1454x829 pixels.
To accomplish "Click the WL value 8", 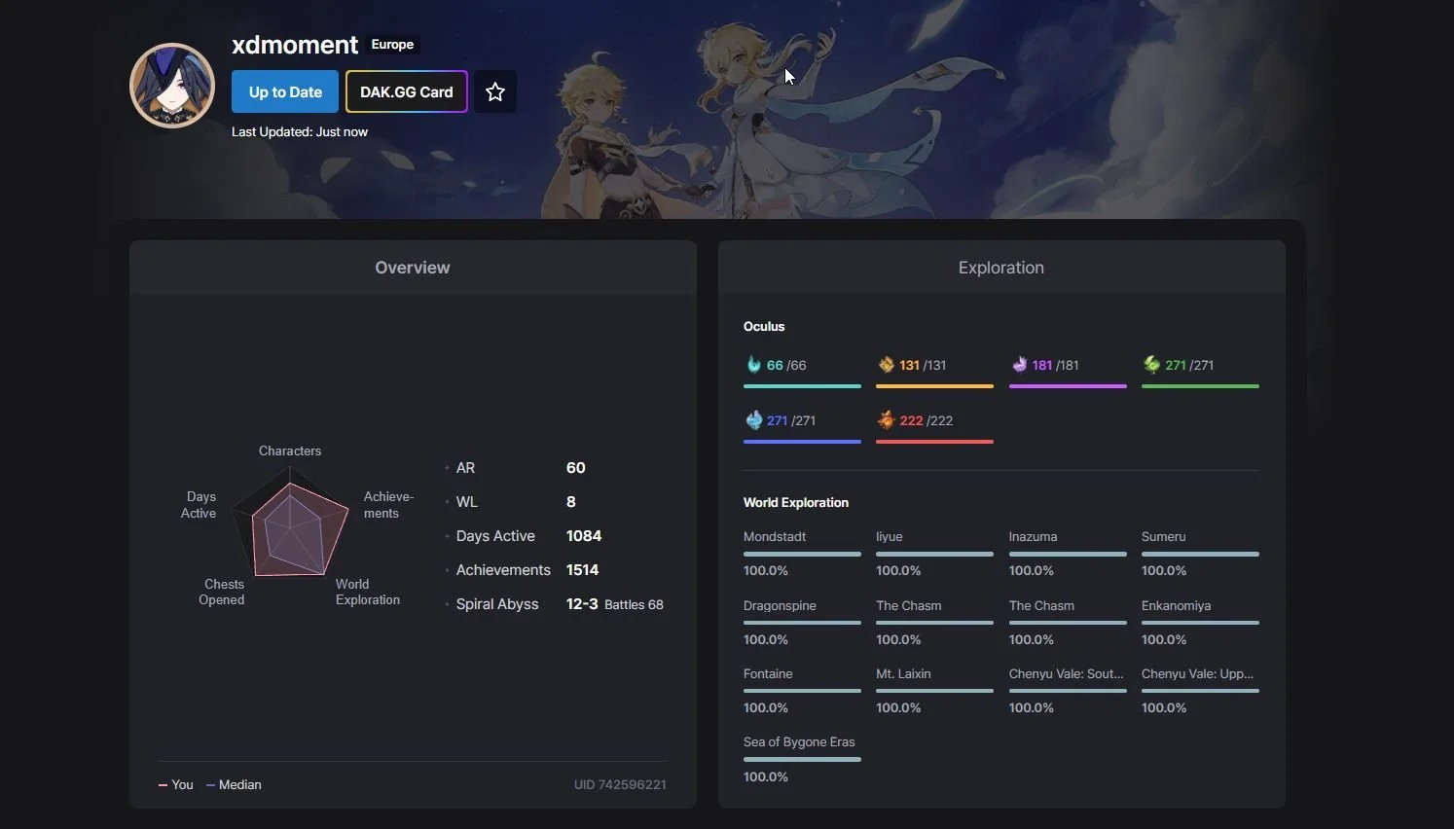I will pyautogui.click(x=571, y=502).
